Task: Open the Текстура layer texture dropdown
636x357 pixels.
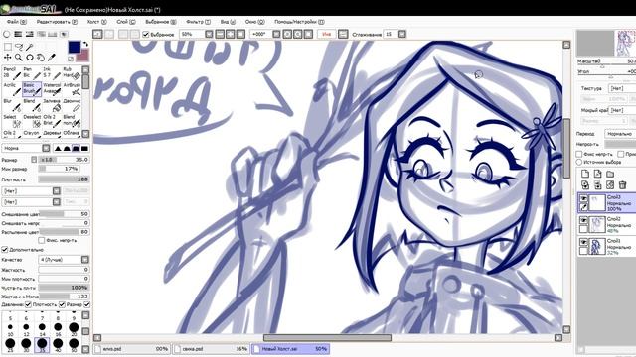Action: pyautogui.click(x=622, y=88)
